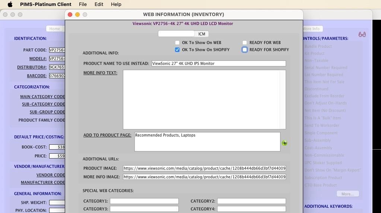The image size is (381, 213).
Task: Click the Lot Number Required option
Action: click(x=324, y=75)
